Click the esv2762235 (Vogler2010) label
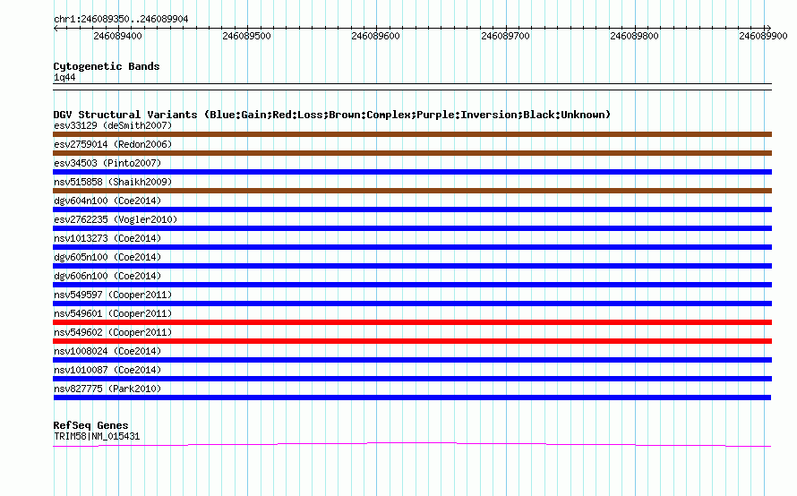This screenshot has width=797, height=496. (116, 219)
